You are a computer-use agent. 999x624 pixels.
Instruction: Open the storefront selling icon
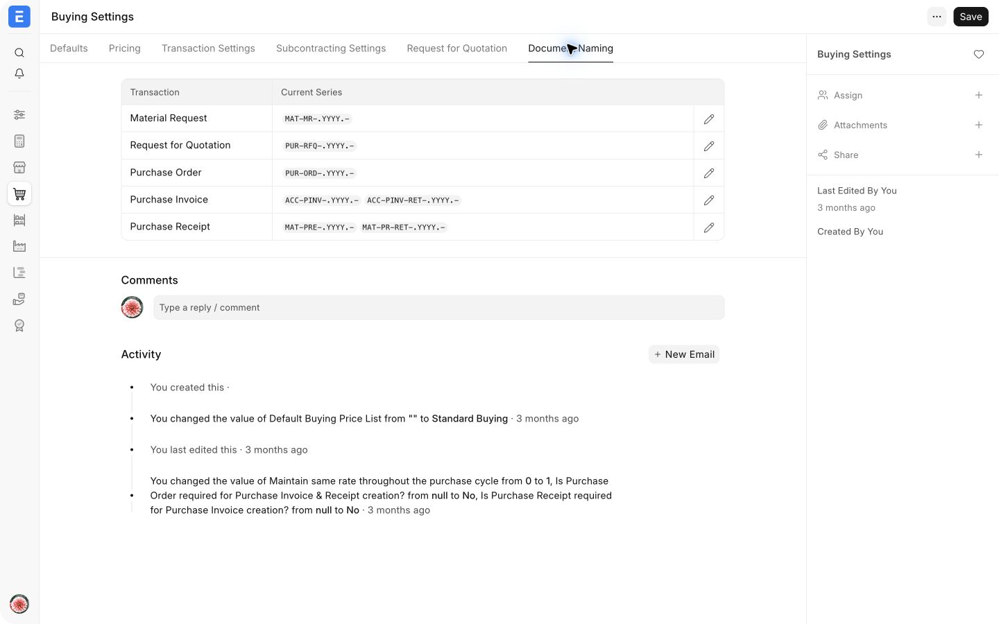pyautogui.click(x=19, y=167)
